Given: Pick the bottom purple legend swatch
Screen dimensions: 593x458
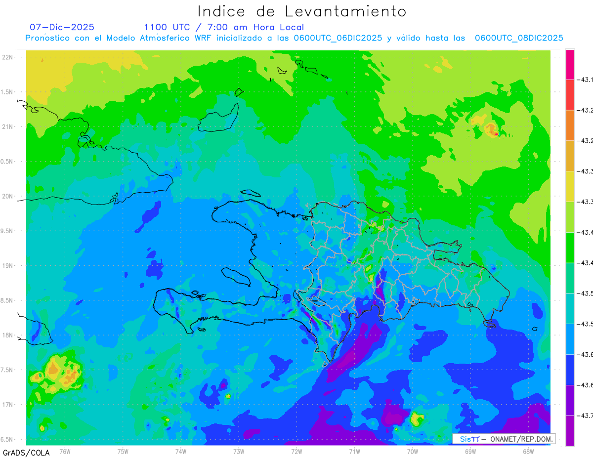Looking at the screenshot, I should coord(570,431).
